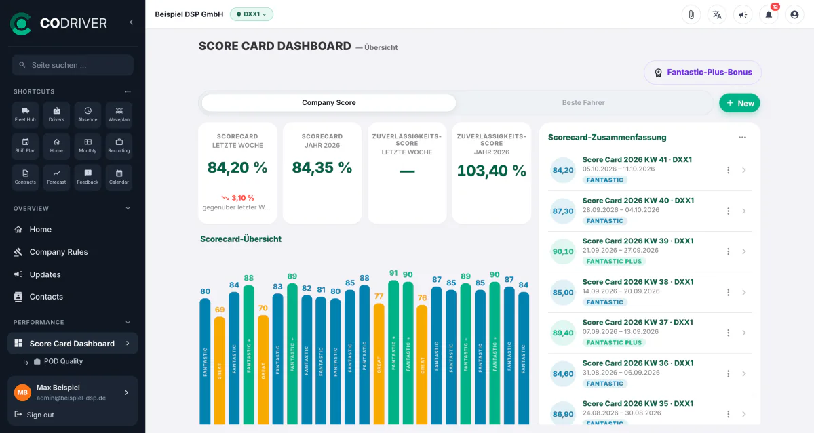
Task: Click the translate language icon
Action: (717, 14)
